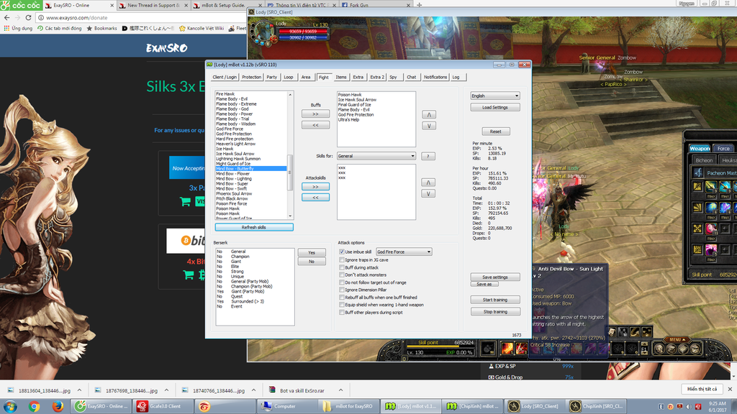Open the Items tab in mBot
Viewport: 737px width, 414px height.
point(340,77)
